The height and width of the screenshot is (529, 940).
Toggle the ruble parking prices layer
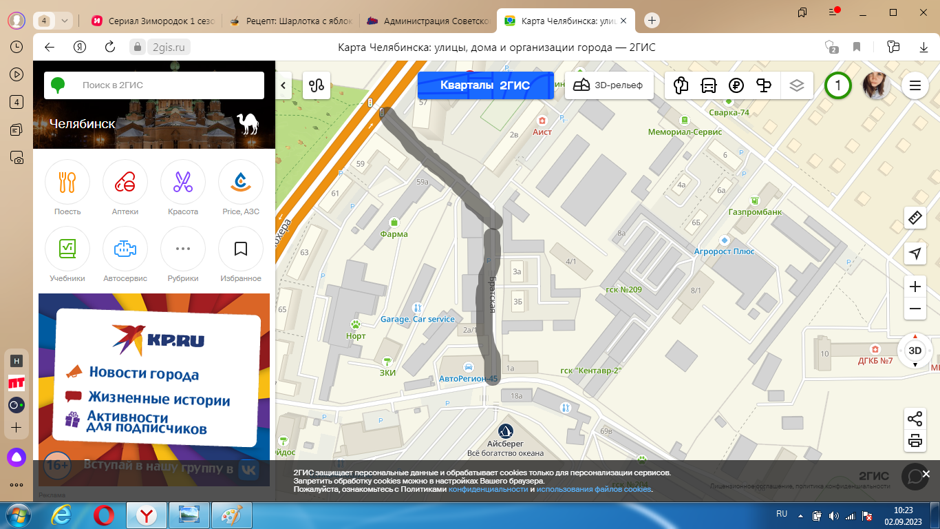pos(736,85)
